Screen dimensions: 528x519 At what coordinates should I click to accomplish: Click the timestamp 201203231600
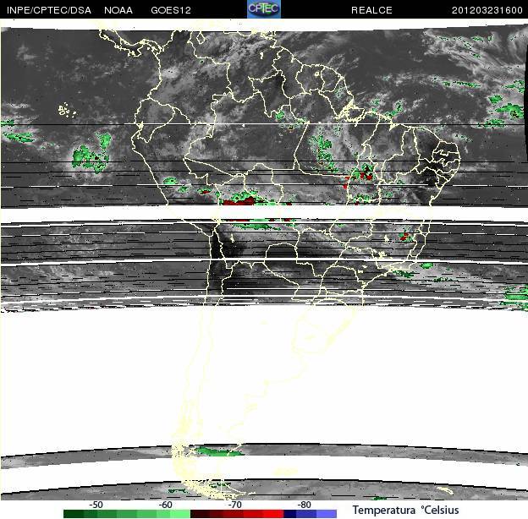pos(487,10)
